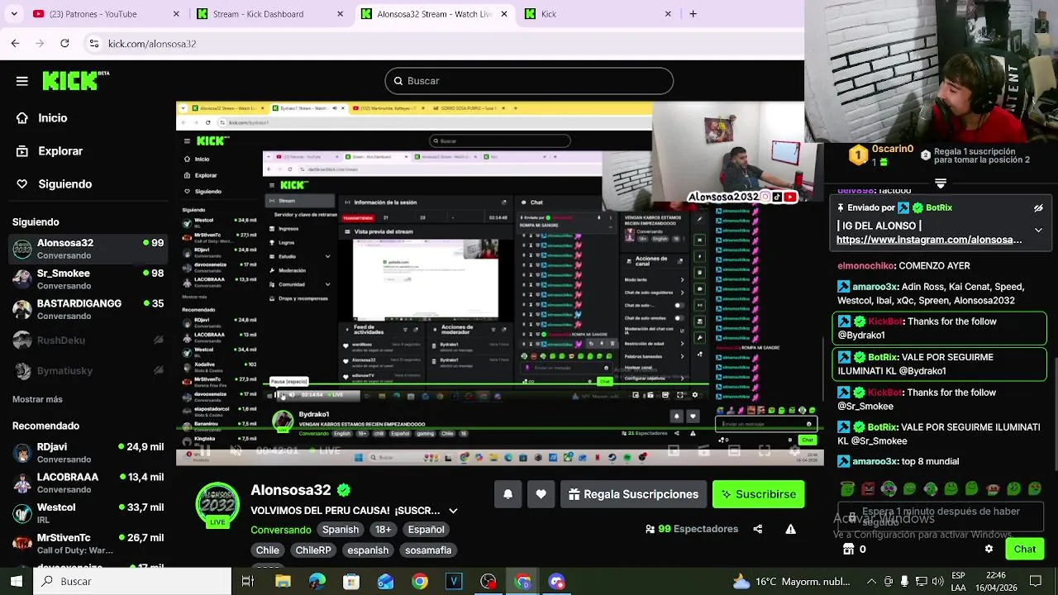Viewport: 1058px width, 595px height.
Task: Select the Chile tag
Action: 267,550
